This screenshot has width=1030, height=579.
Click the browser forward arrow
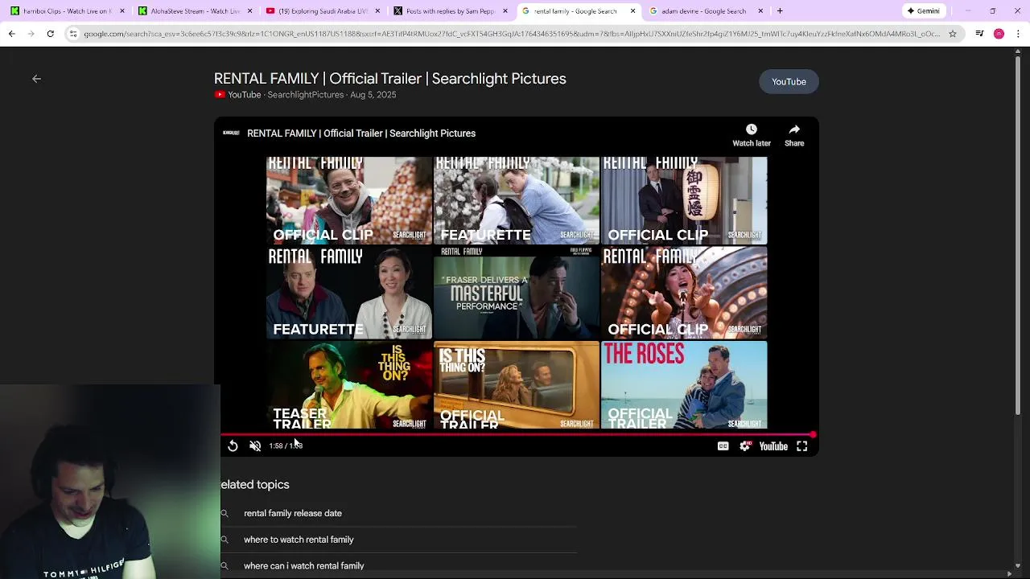point(31,34)
